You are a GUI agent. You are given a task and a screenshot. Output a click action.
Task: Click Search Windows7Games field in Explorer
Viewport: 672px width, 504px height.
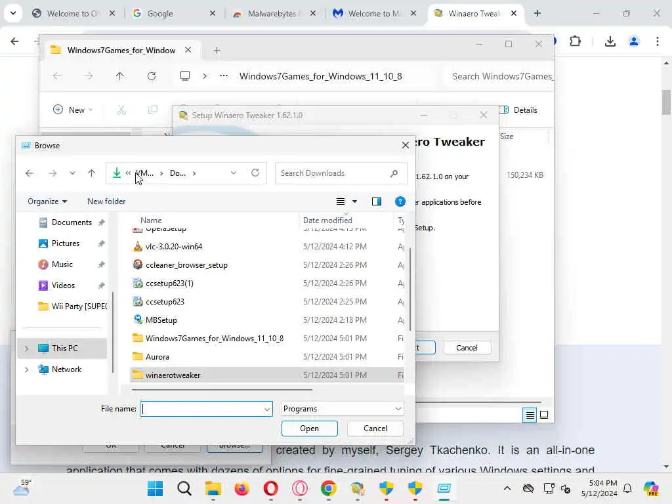pyautogui.click(x=501, y=76)
